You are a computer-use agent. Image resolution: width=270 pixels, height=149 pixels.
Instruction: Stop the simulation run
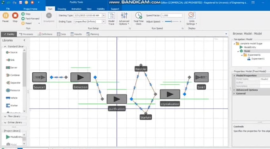(x=15, y=17)
